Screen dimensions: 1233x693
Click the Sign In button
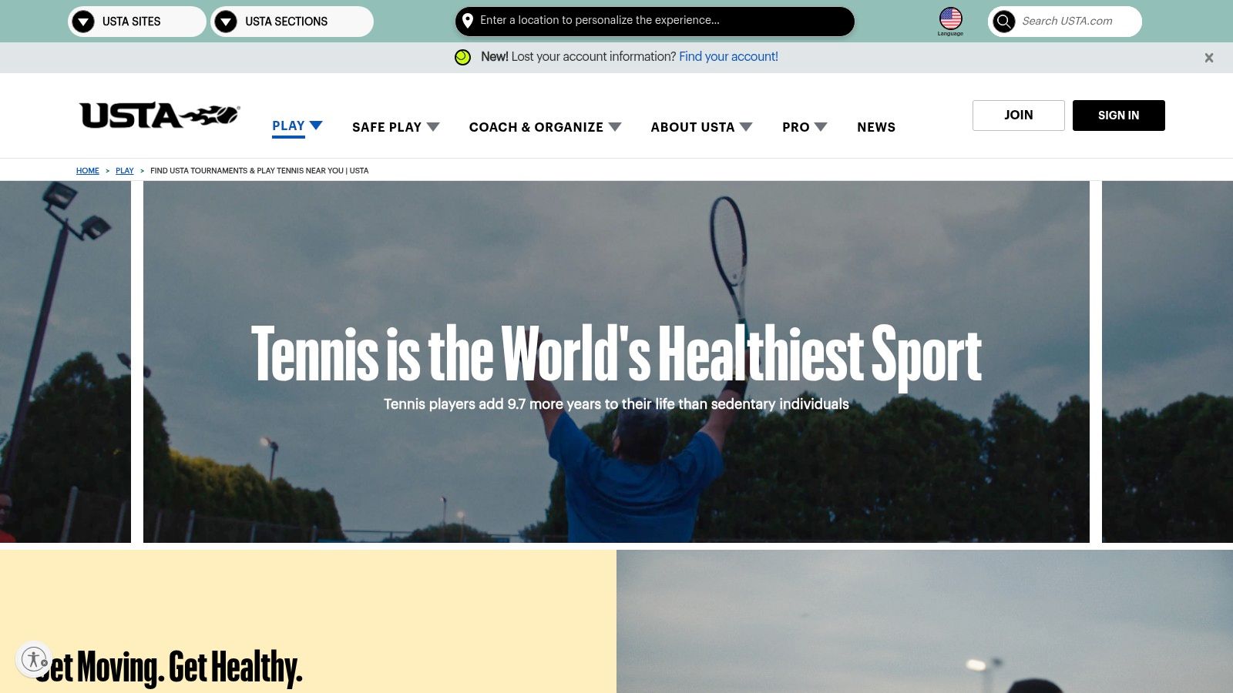click(1118, 115)
